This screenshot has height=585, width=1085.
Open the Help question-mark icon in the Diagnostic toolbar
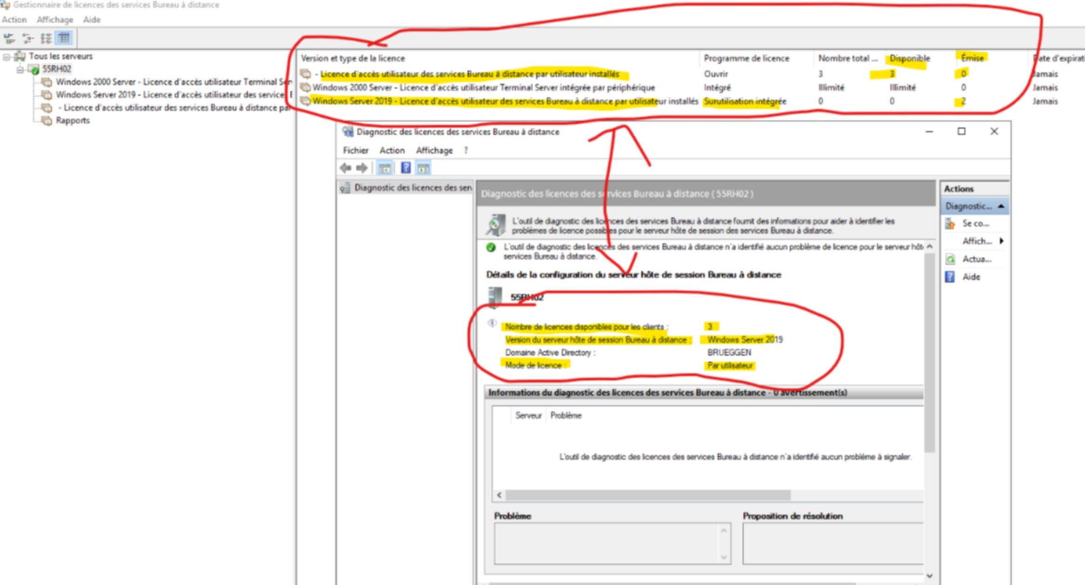click(x=406, y=168)
